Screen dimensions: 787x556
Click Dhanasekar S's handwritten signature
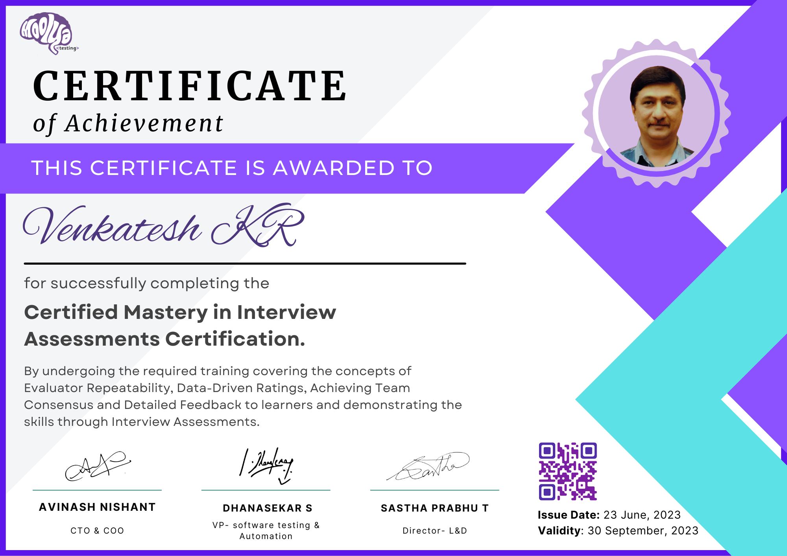click(x=267, y=466)
